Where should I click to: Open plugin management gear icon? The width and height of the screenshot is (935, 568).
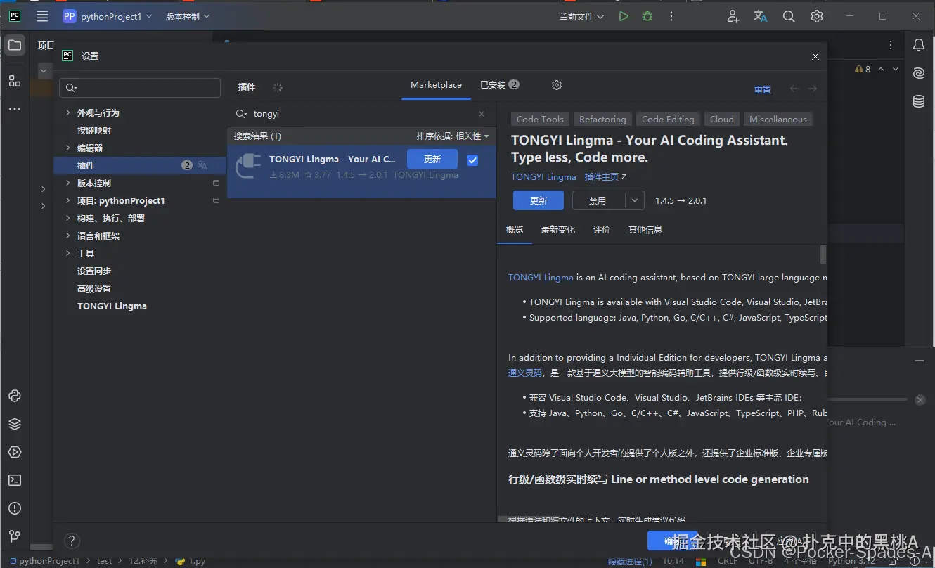click(x=557, y=85)
